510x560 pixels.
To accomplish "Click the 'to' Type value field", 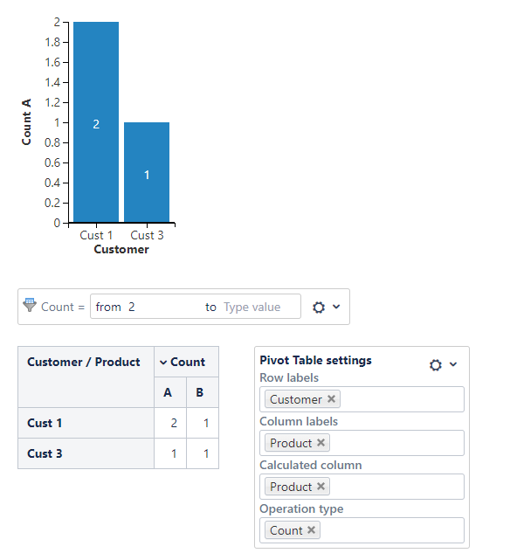I will (260, 307).
